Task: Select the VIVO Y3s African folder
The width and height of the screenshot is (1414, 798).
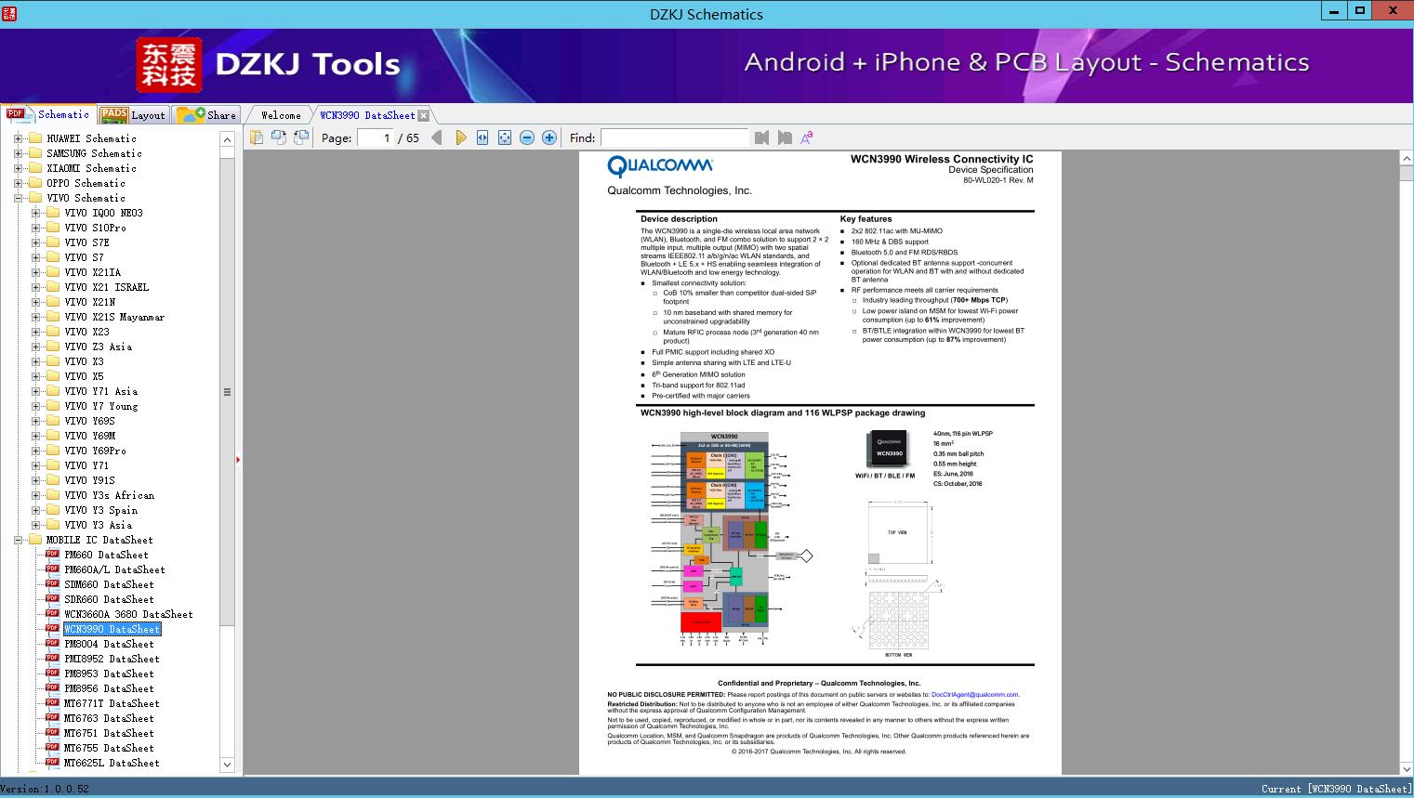Action: pyautogui.click(x=110, y=495)
